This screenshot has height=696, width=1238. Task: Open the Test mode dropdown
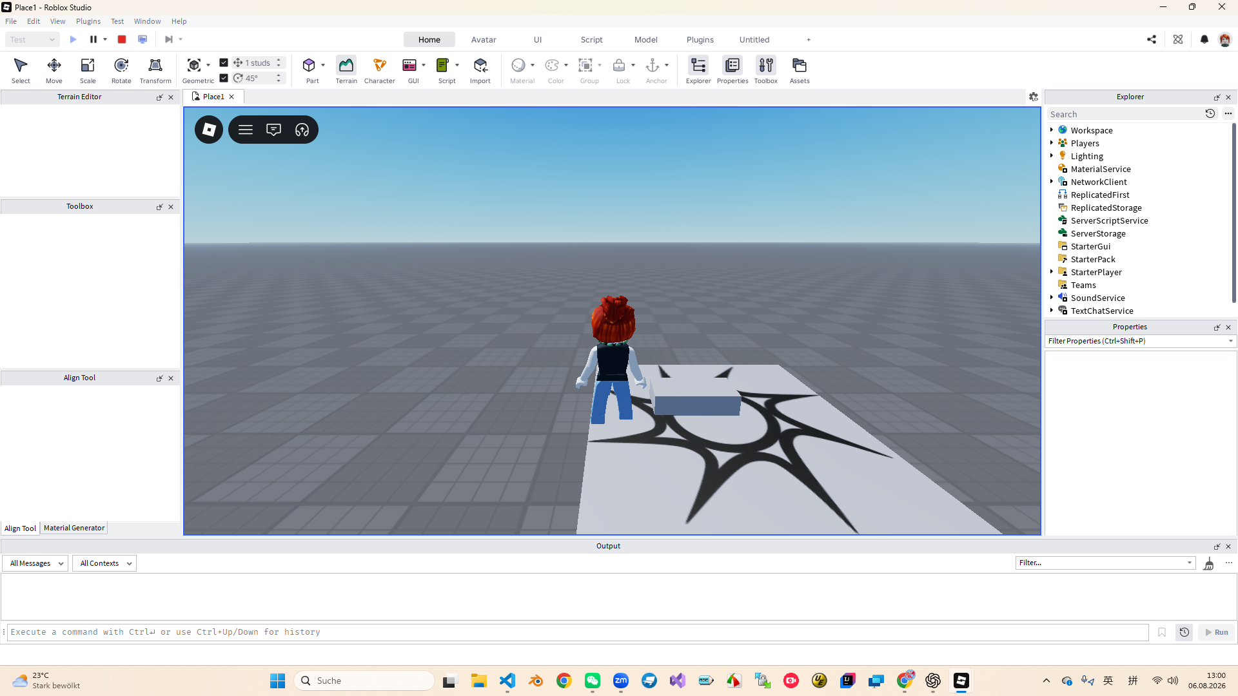coord(33,39)
